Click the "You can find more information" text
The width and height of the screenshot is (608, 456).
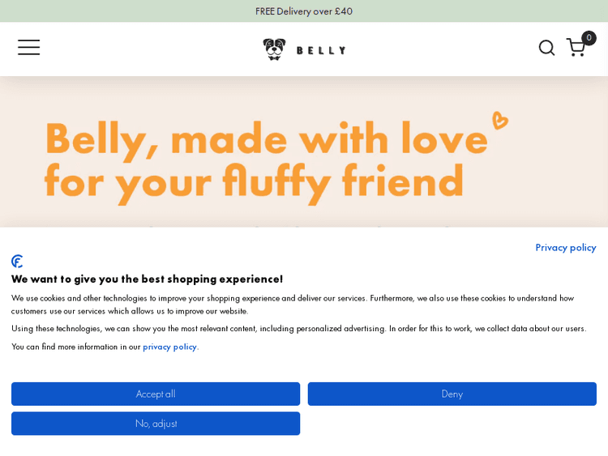[76, 347]
